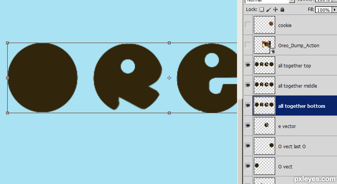Hide the e vector layer
The image size is (337, 184).
(248, 125)
